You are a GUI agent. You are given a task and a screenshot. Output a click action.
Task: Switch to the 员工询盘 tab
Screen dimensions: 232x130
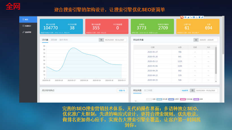148,90
